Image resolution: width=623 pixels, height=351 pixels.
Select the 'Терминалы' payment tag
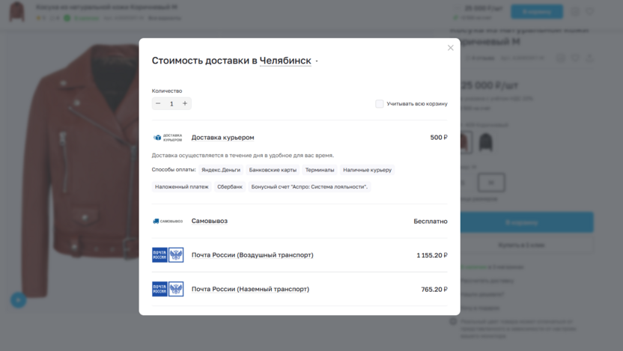(320, 170)
